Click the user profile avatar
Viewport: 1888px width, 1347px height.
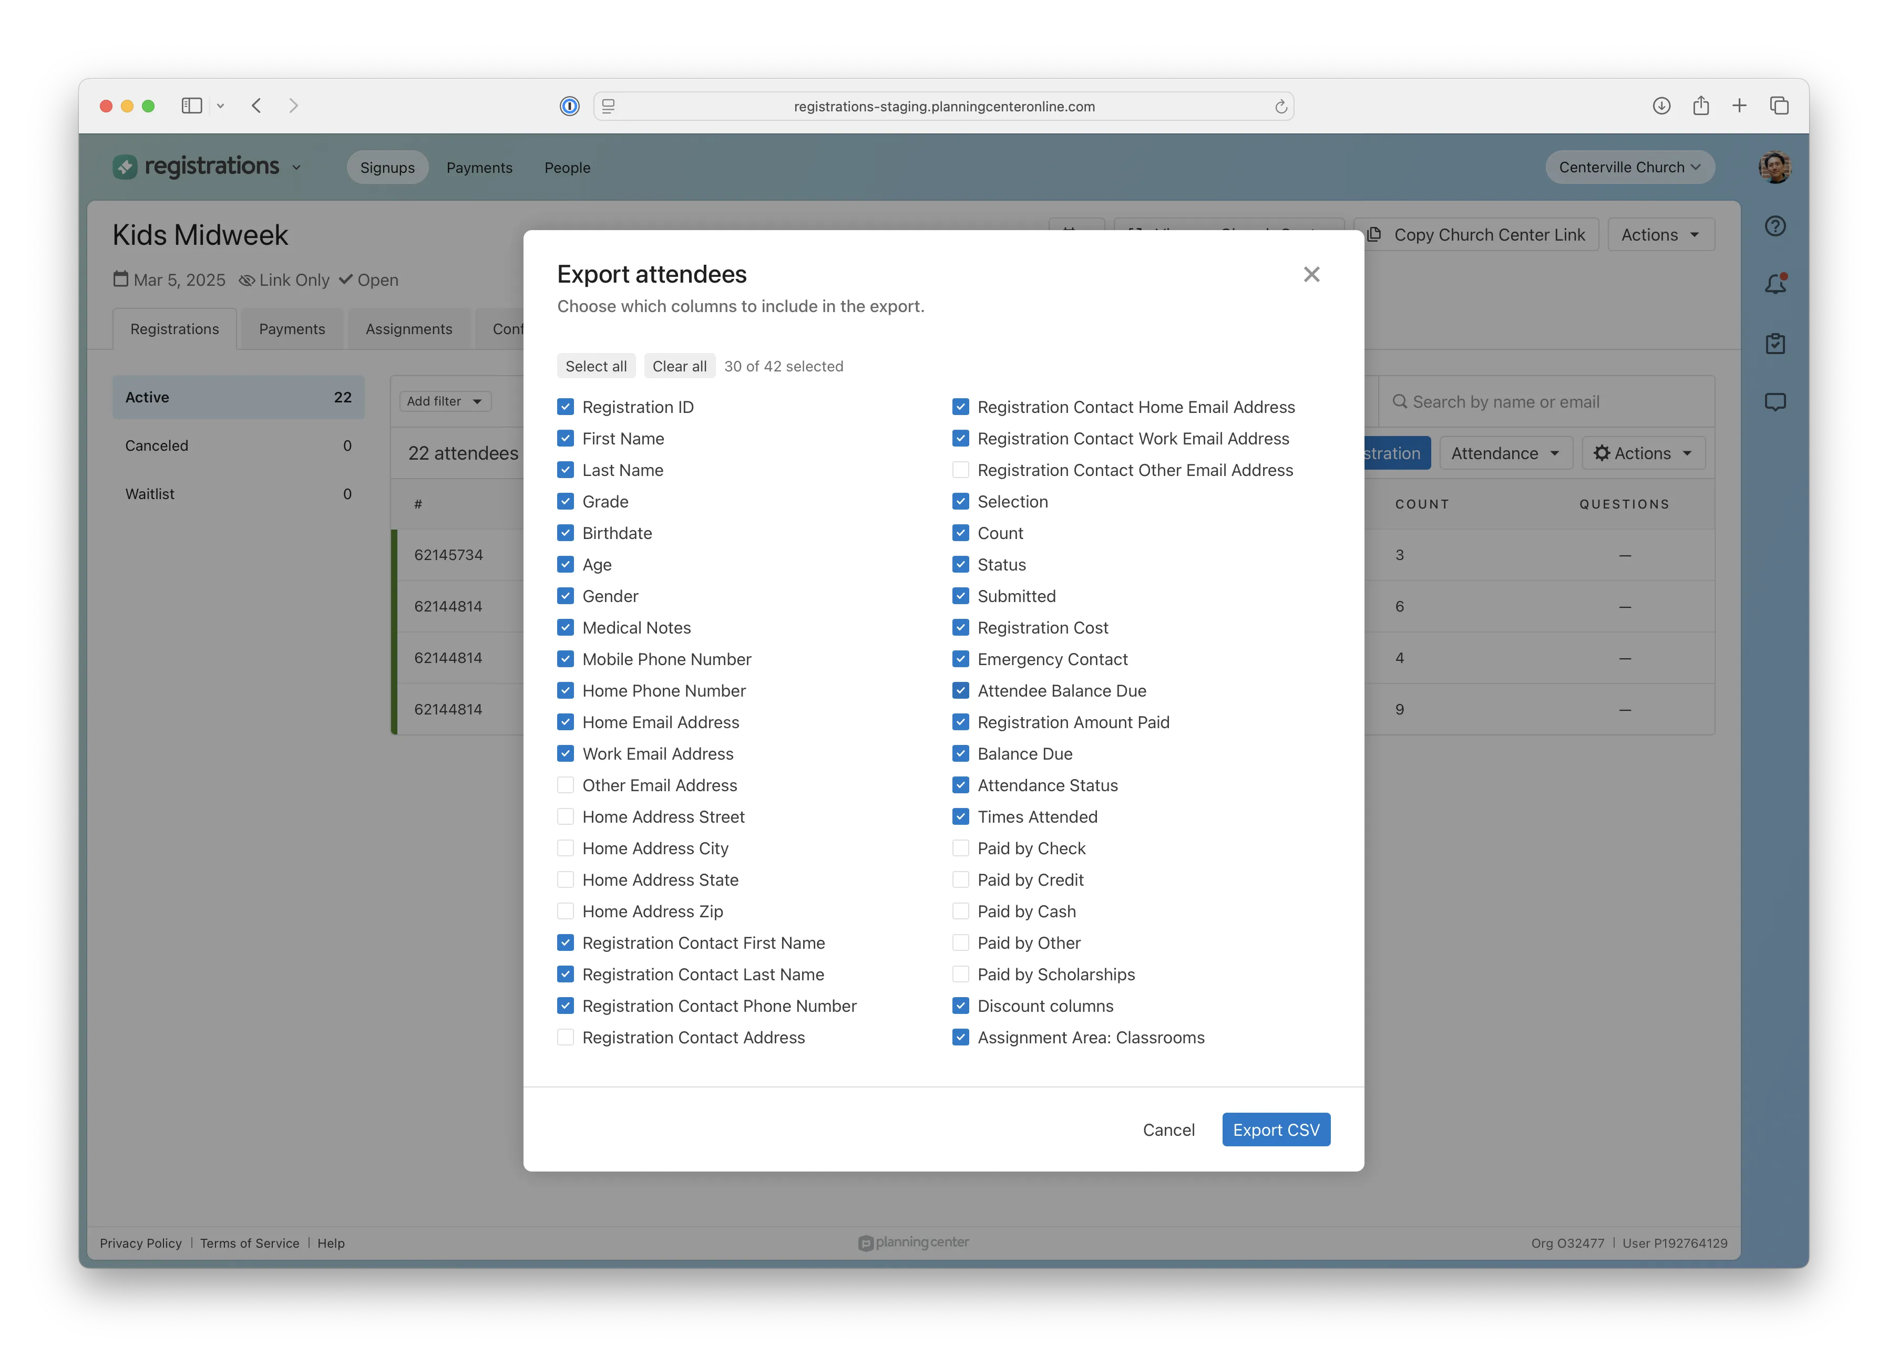[x=1774, y=168]
